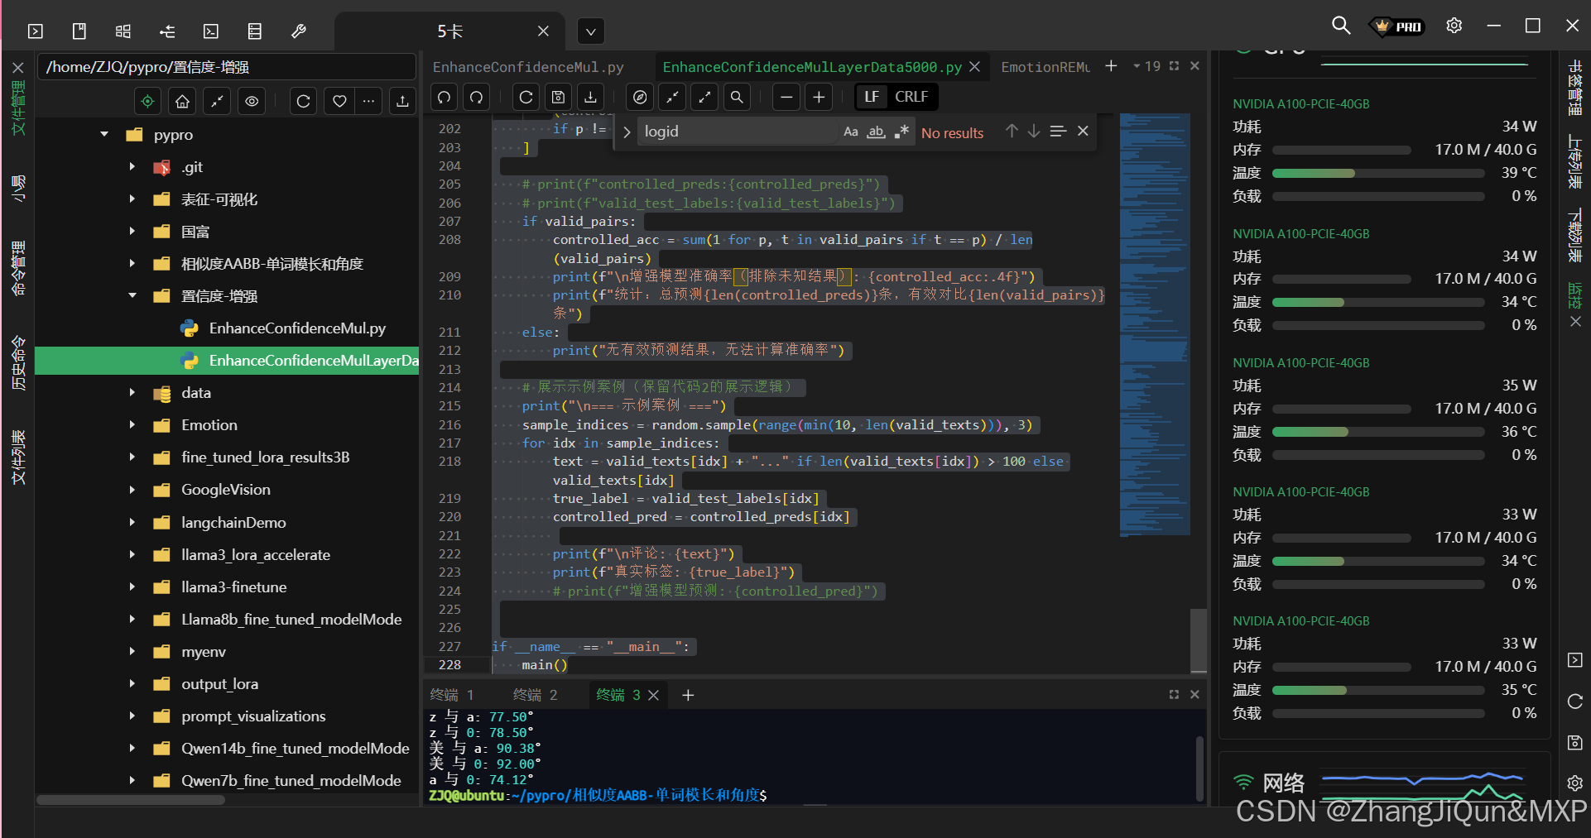Open the wrench tools icon
This screenshot has width=1591, height=838.
(x=299, y=31)
